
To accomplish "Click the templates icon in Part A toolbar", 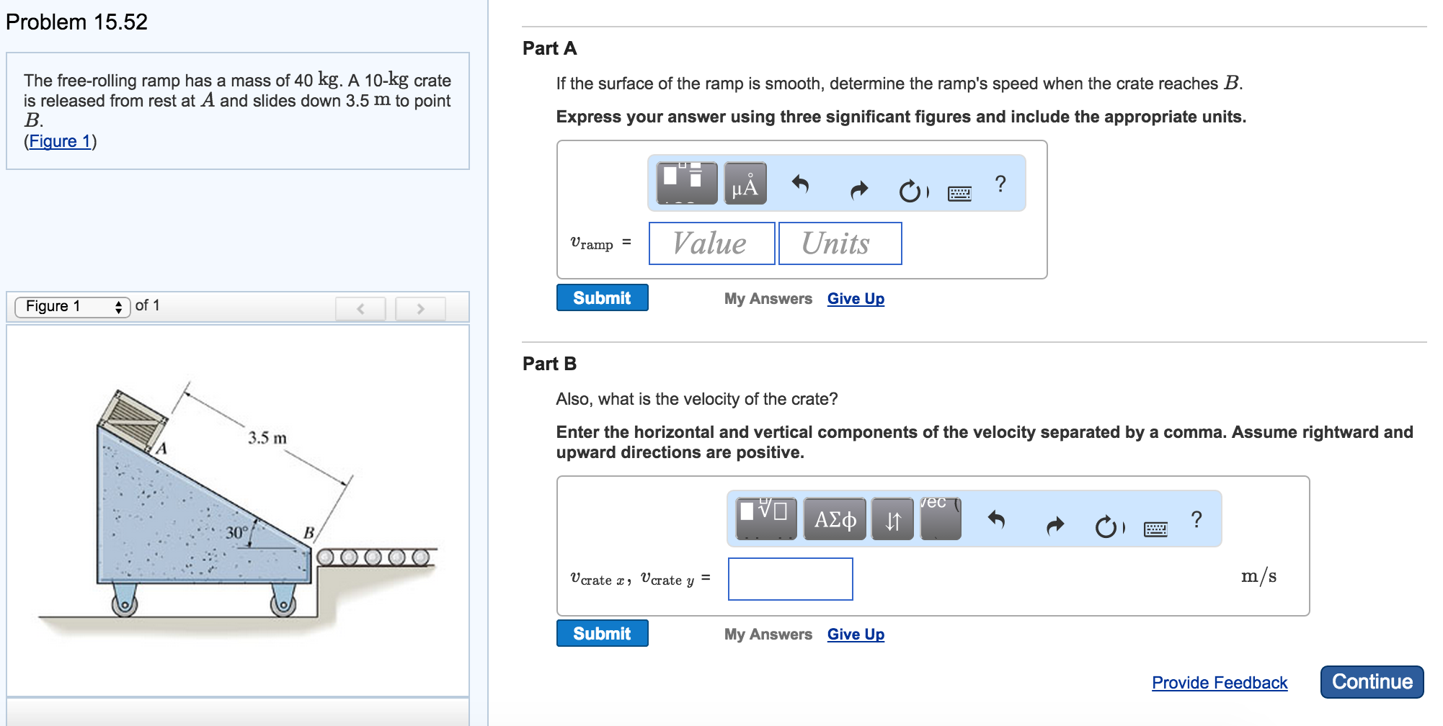I will tap(686, 183).
